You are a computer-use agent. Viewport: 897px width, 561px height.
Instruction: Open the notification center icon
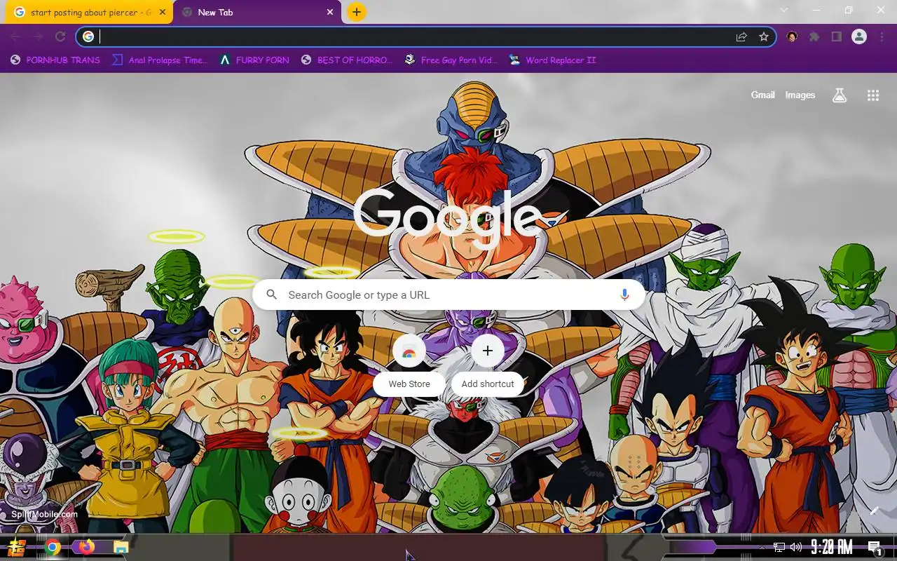tap(874, 547)
